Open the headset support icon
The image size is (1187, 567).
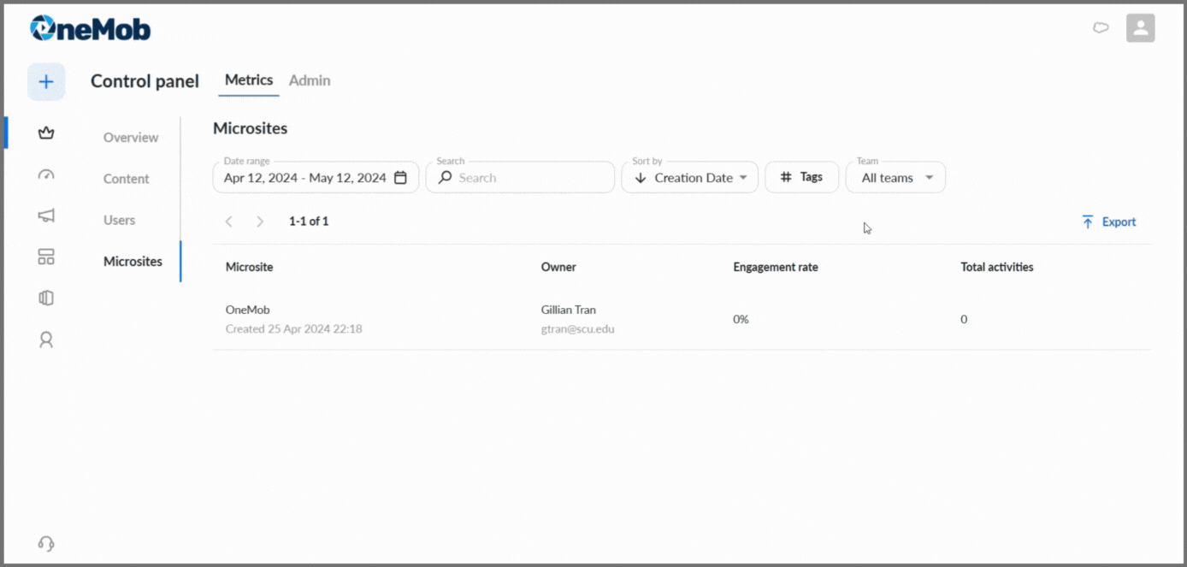coord(46,543)
